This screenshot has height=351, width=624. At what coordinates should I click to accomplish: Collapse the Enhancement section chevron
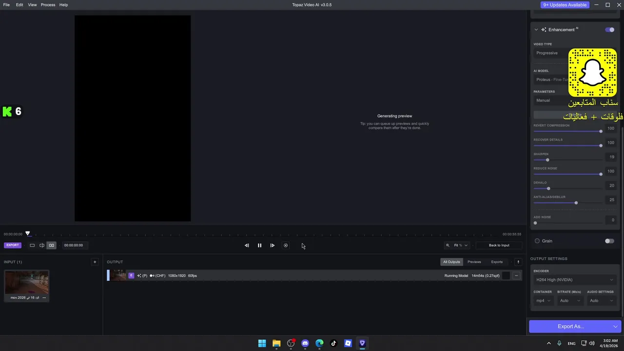point(536,30)
